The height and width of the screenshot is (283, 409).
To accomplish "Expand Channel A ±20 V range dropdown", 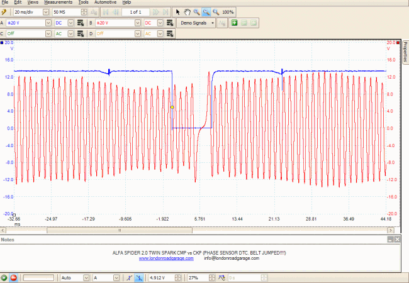I will click(48, 23).
